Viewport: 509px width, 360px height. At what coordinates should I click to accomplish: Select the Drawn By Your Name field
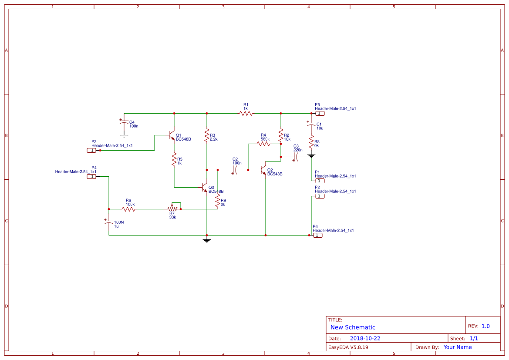tap(457, 347)
